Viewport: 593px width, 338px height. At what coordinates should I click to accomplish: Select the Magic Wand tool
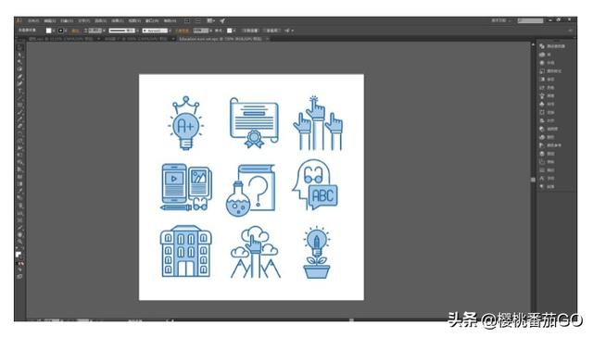coord(20,62)
